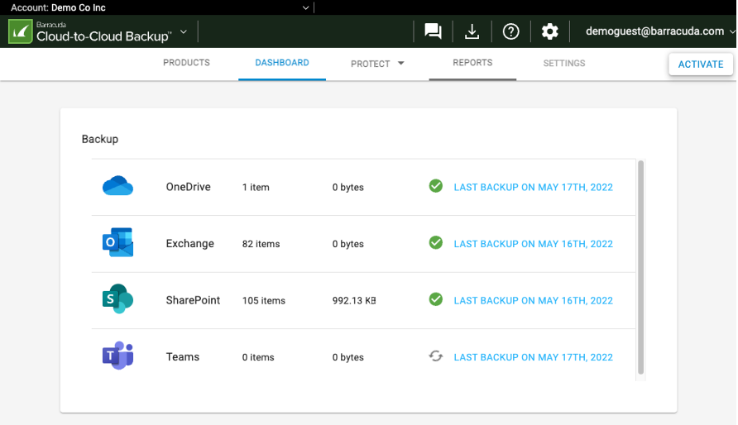Click the Exchange Outlook icon
Screen dimensions: 738x425
pyautogui.click(x=117, y=242)
